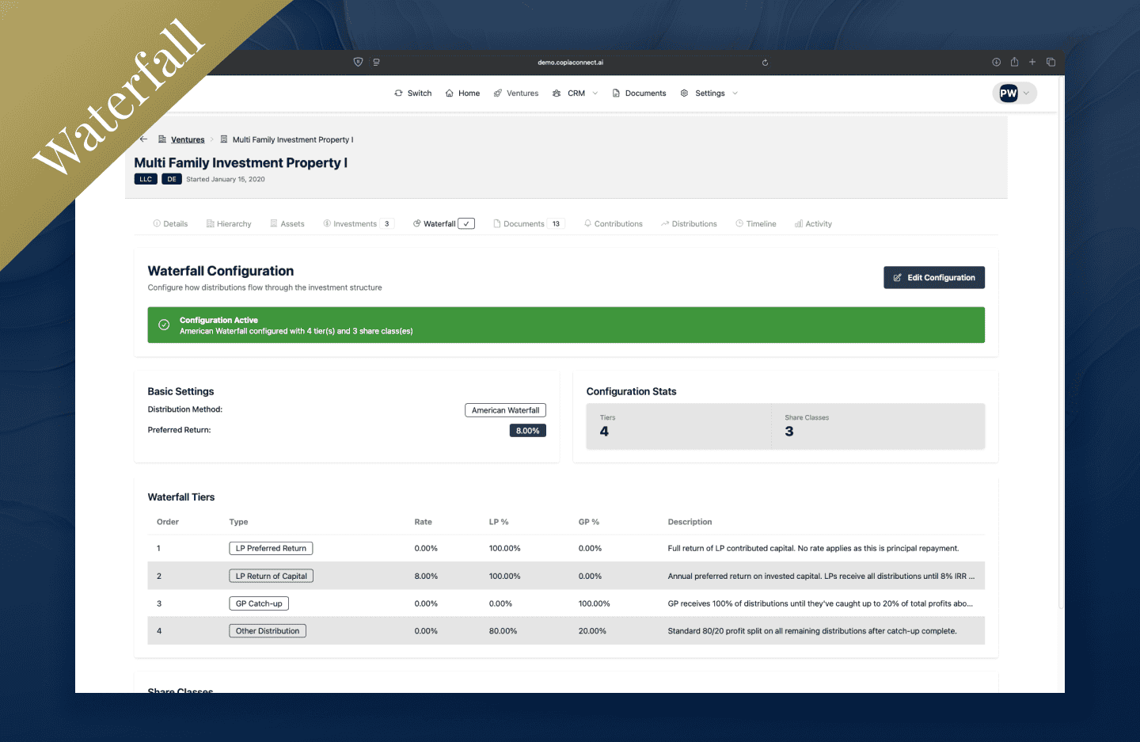Click the Activity chart icon
This screenshot has width=1140, height=742.
[x=797, y=223]
